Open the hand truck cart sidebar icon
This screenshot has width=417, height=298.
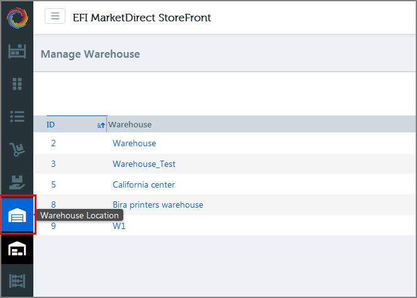tap(17, 149)
